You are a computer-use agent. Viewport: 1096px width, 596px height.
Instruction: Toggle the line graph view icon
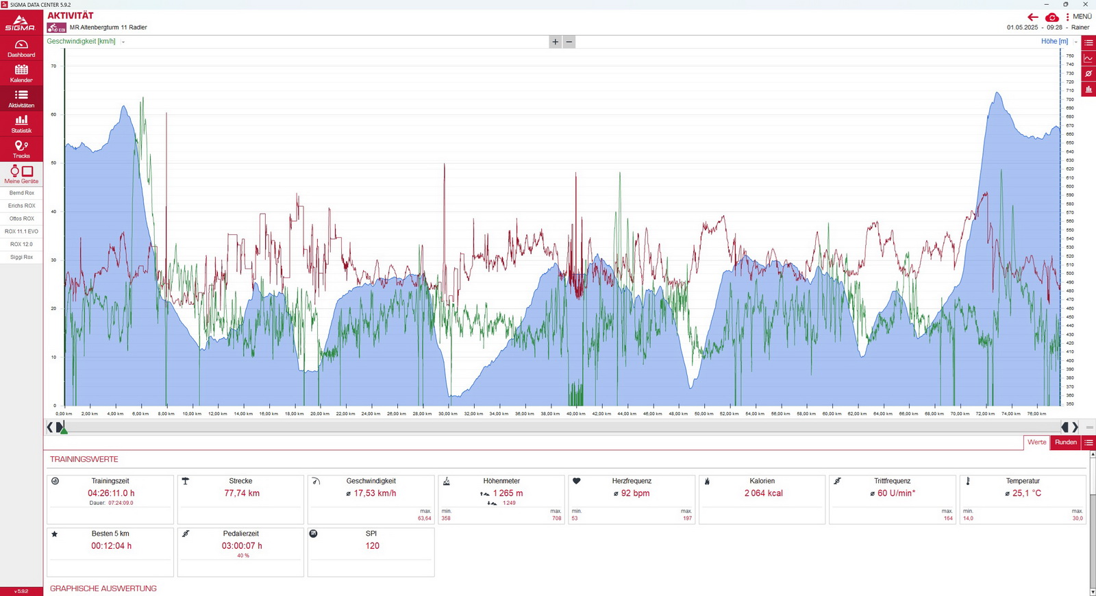coord(1088,58)
